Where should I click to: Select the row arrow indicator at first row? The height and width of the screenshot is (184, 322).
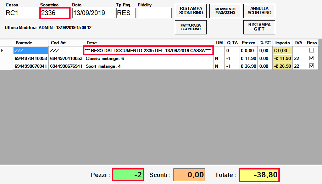click(3, 50)
